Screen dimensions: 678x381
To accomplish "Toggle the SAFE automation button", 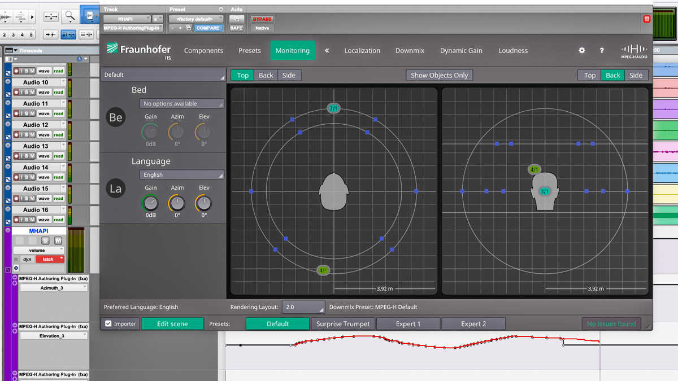I will (236, 28).
